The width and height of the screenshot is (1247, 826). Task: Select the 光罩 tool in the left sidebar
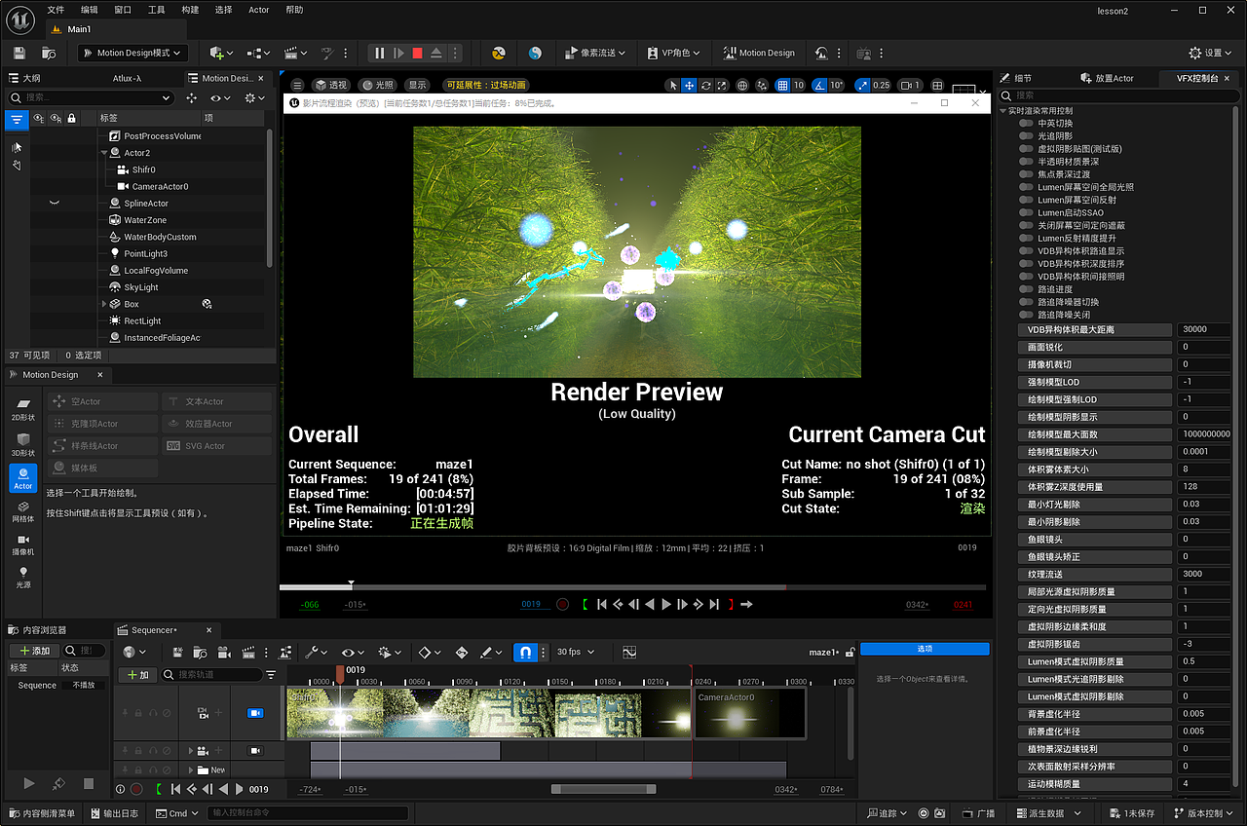point(23,579)
